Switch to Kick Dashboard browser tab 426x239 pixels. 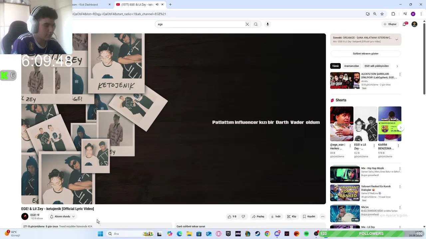89,5
